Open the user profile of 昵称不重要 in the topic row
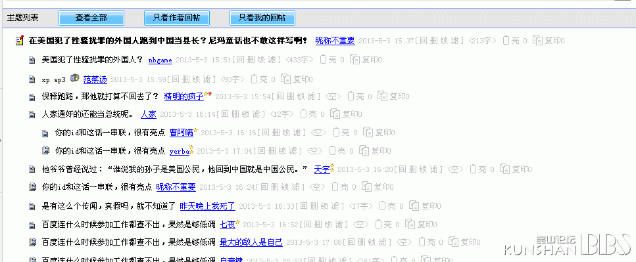This screenshot has width=636, height=262. click(x=335, y=41)
